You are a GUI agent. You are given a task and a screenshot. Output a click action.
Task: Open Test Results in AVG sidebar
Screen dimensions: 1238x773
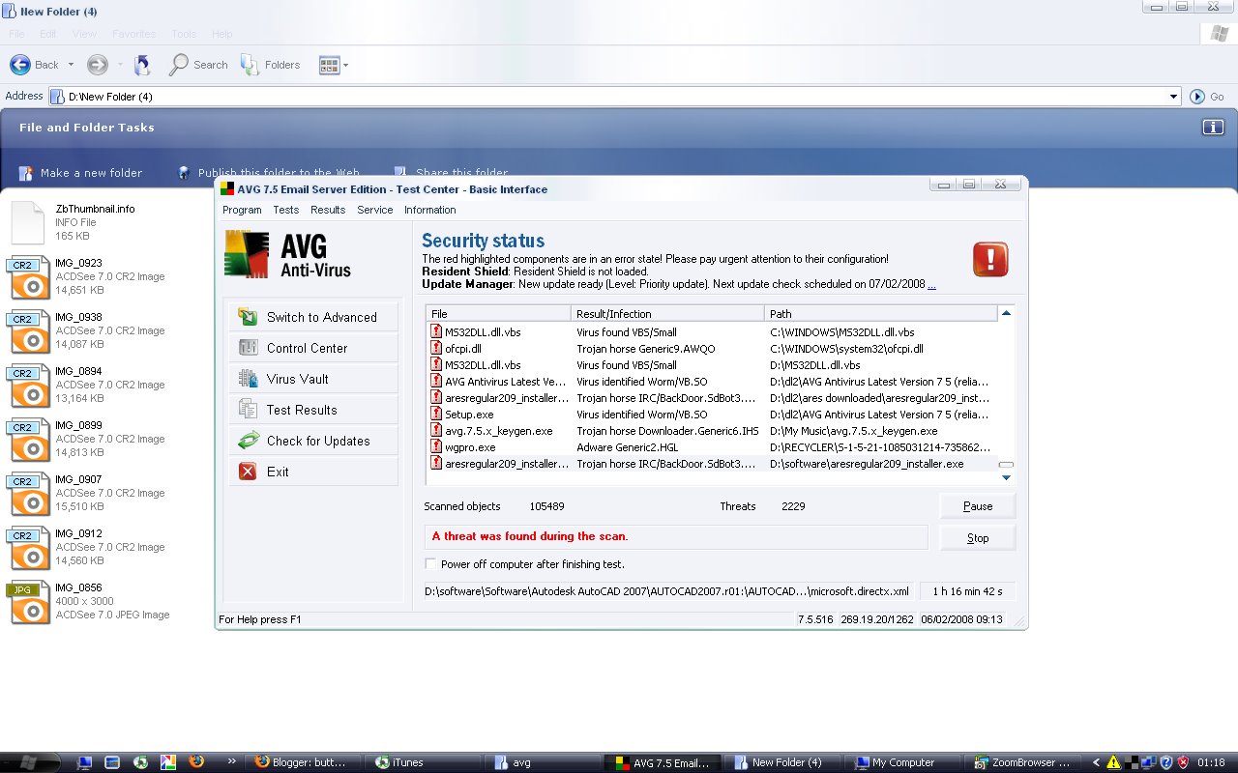pyautogui.click(x=311, y=410)
